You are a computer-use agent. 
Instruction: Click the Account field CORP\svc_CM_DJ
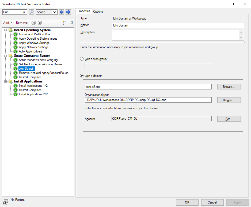coord(162,119)
